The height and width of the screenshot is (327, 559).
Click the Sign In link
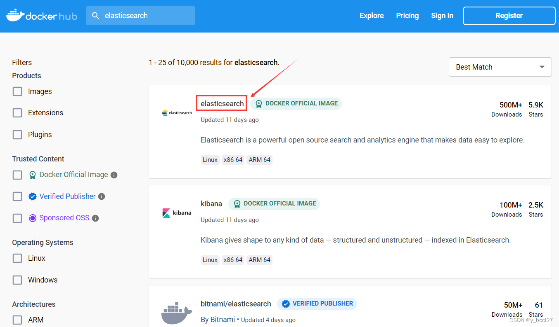coord(442,15)
